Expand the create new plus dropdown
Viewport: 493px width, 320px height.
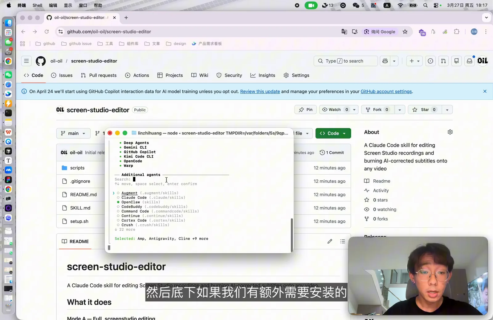(x=414, y=61)
